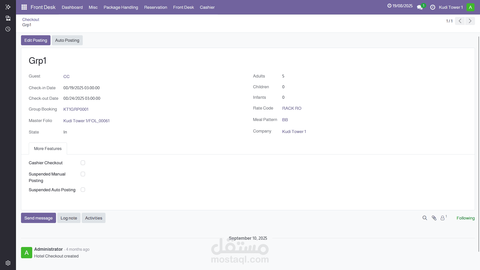The width and height of the screenshot is (480, 270).
Task: Show followers list icon
Action: tap(443, 218)
